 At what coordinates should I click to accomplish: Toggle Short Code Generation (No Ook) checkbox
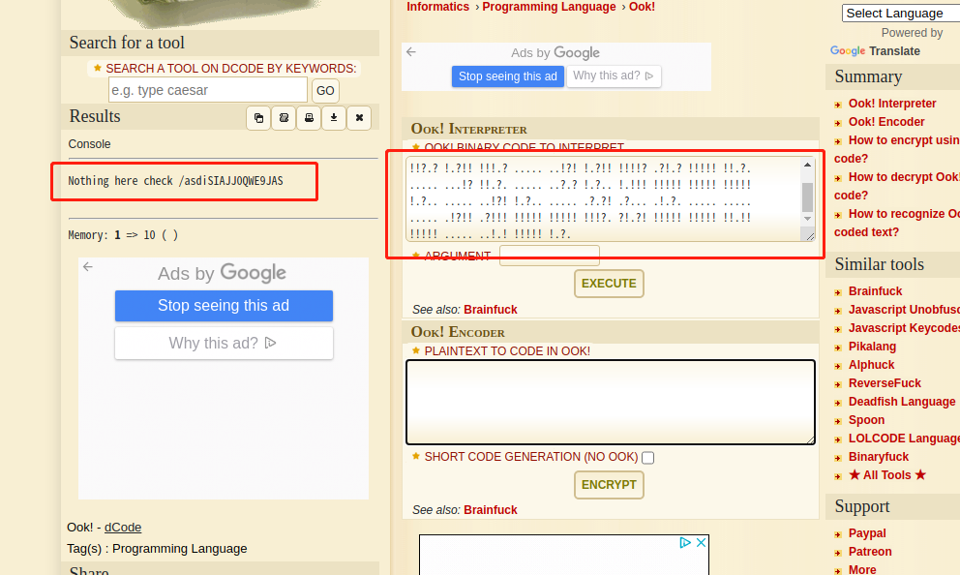[647, 458]
